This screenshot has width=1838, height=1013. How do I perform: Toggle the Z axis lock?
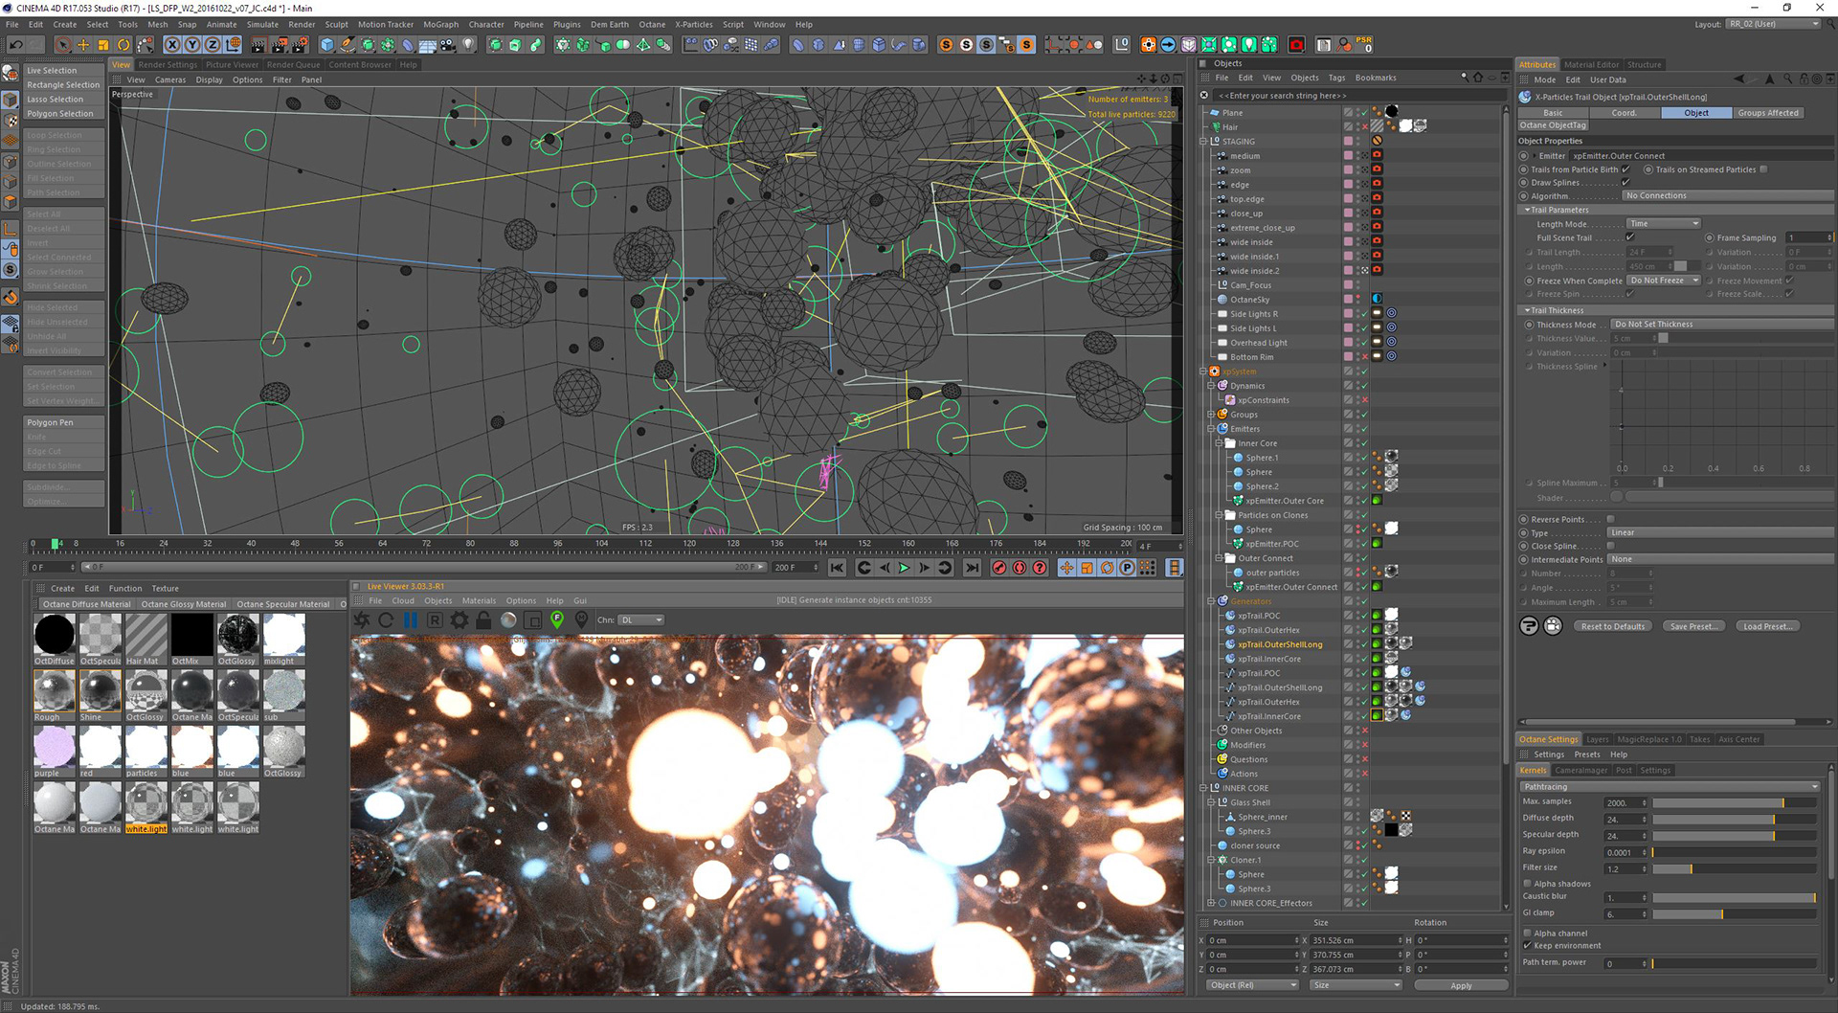click(213, 45)
